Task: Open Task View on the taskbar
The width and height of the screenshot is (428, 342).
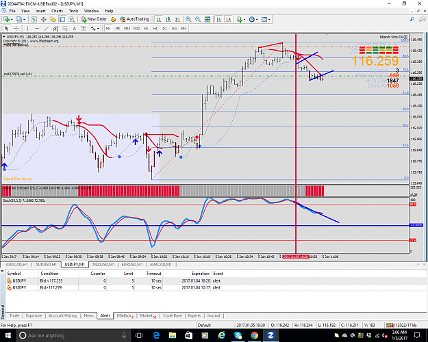Action: (139, 335)
